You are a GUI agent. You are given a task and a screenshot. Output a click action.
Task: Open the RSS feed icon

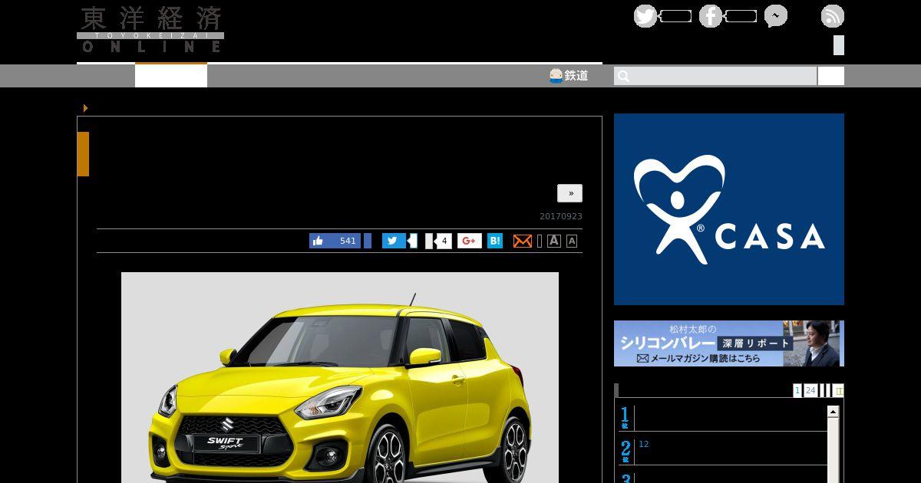[833, 16]
